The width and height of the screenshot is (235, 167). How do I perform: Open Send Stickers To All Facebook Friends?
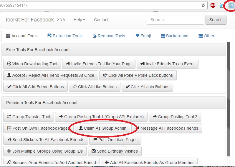[x=46, y=140]
